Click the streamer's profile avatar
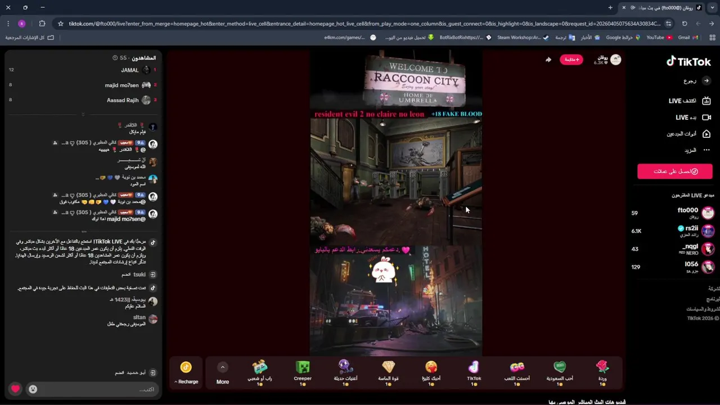The image size is (720, 405). point(615,60)
